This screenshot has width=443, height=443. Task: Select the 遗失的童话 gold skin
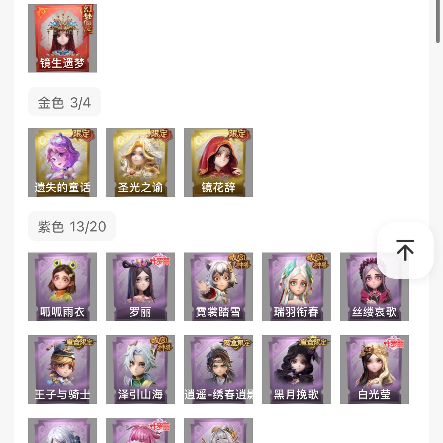click(62, 162)
